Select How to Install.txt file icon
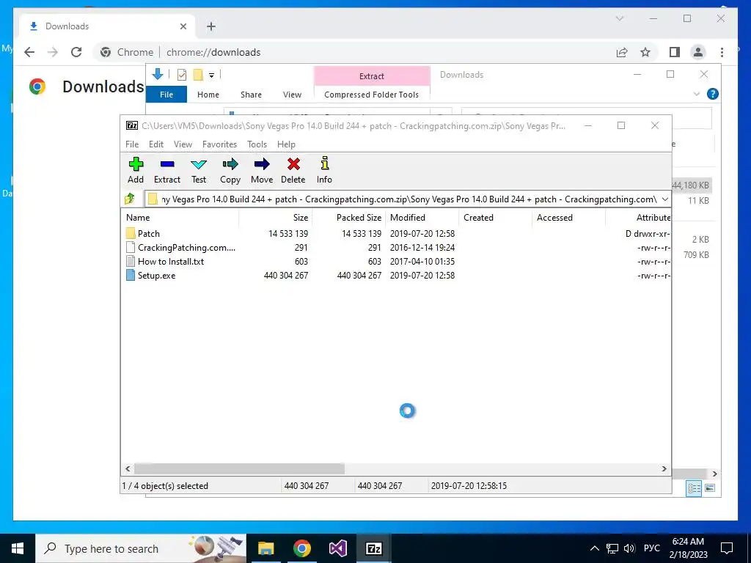This screenshot has height=563, width=751. pos(131,262)
